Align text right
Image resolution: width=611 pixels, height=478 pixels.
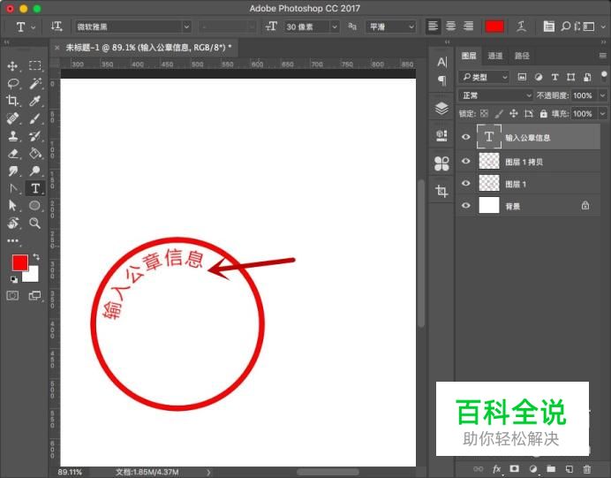tap(468, 27)
